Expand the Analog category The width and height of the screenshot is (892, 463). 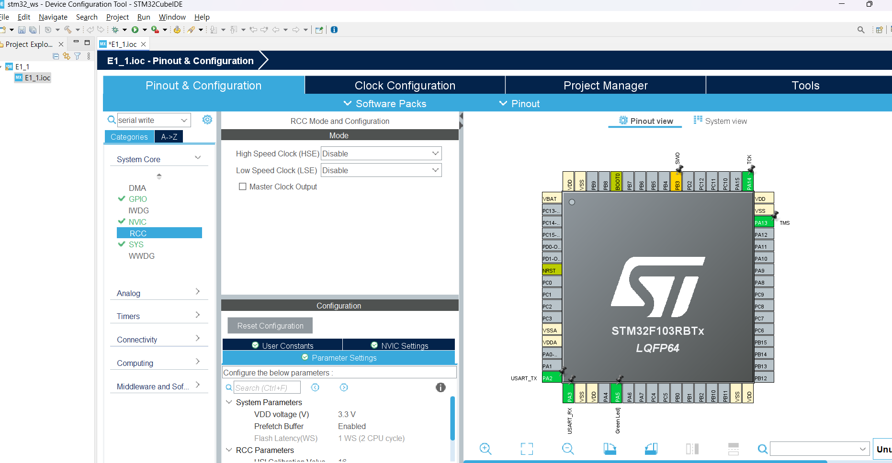coord(198,292)
